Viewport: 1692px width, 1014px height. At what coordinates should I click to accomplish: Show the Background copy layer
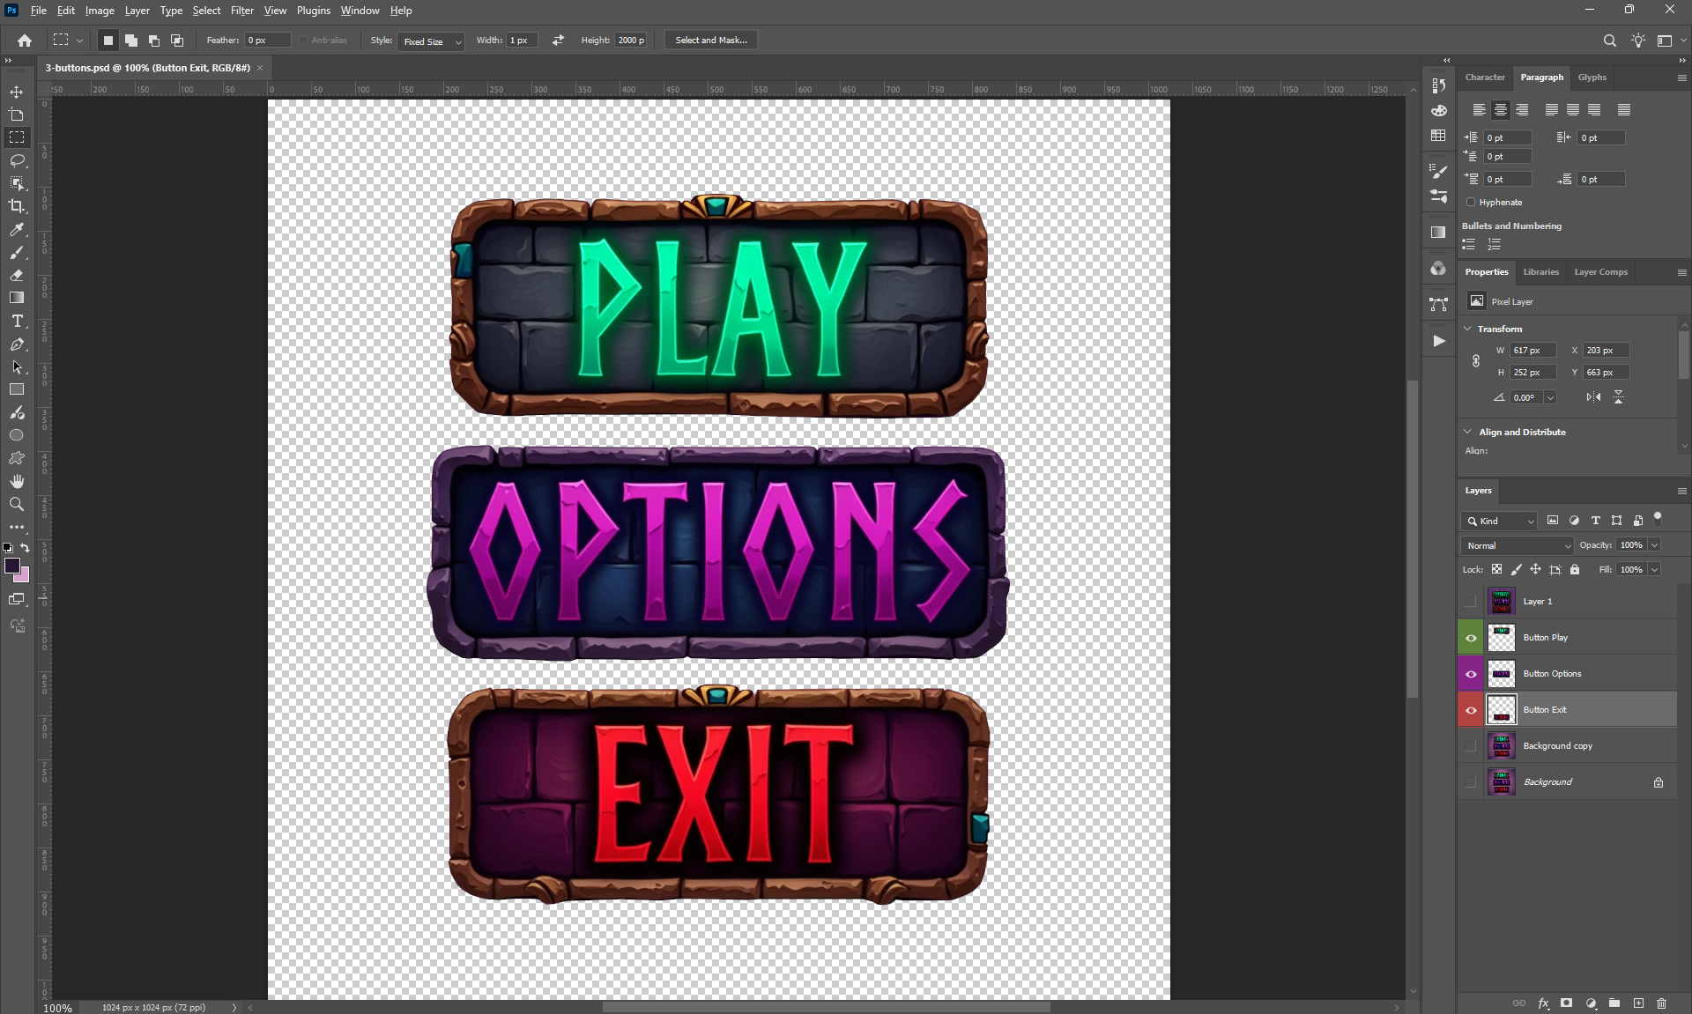[x=1471, y=745]
